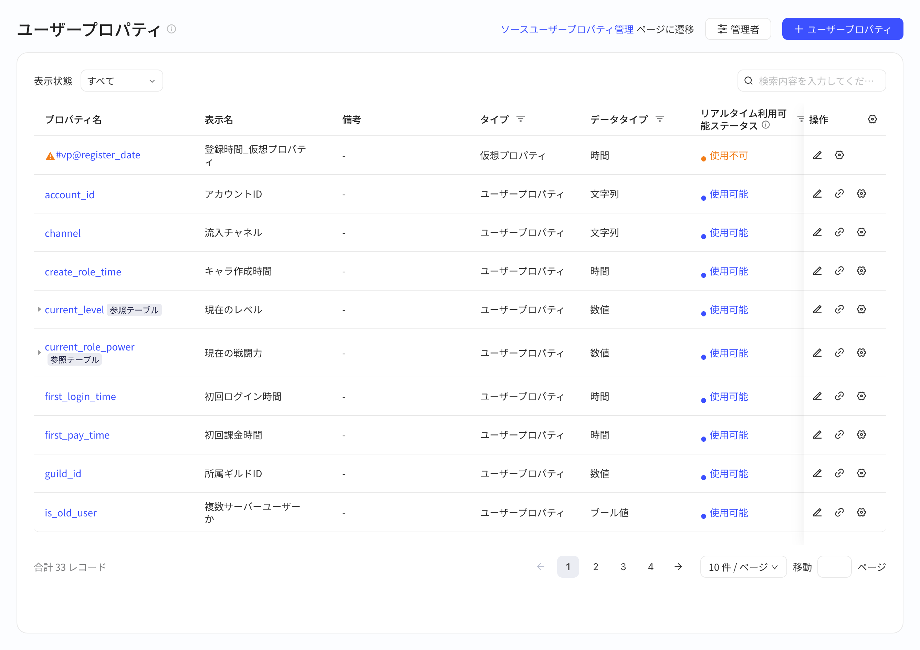
Task: Click filter icon next to データタイプ column
Action: click(659, 119)
